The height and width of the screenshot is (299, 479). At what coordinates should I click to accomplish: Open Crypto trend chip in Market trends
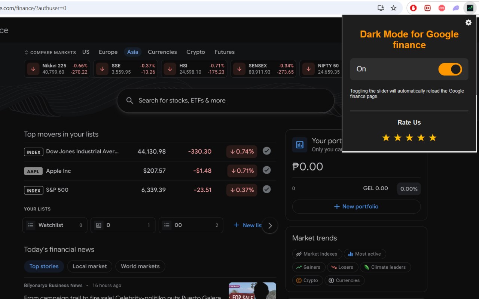point(308,280)
